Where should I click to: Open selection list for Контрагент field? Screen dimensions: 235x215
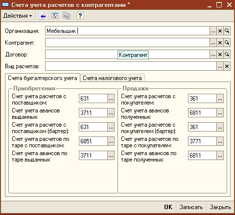point(213,43)
